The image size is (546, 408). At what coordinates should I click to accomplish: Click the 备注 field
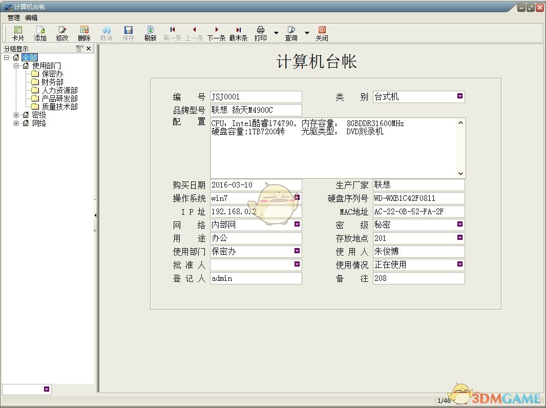[418, 278]
